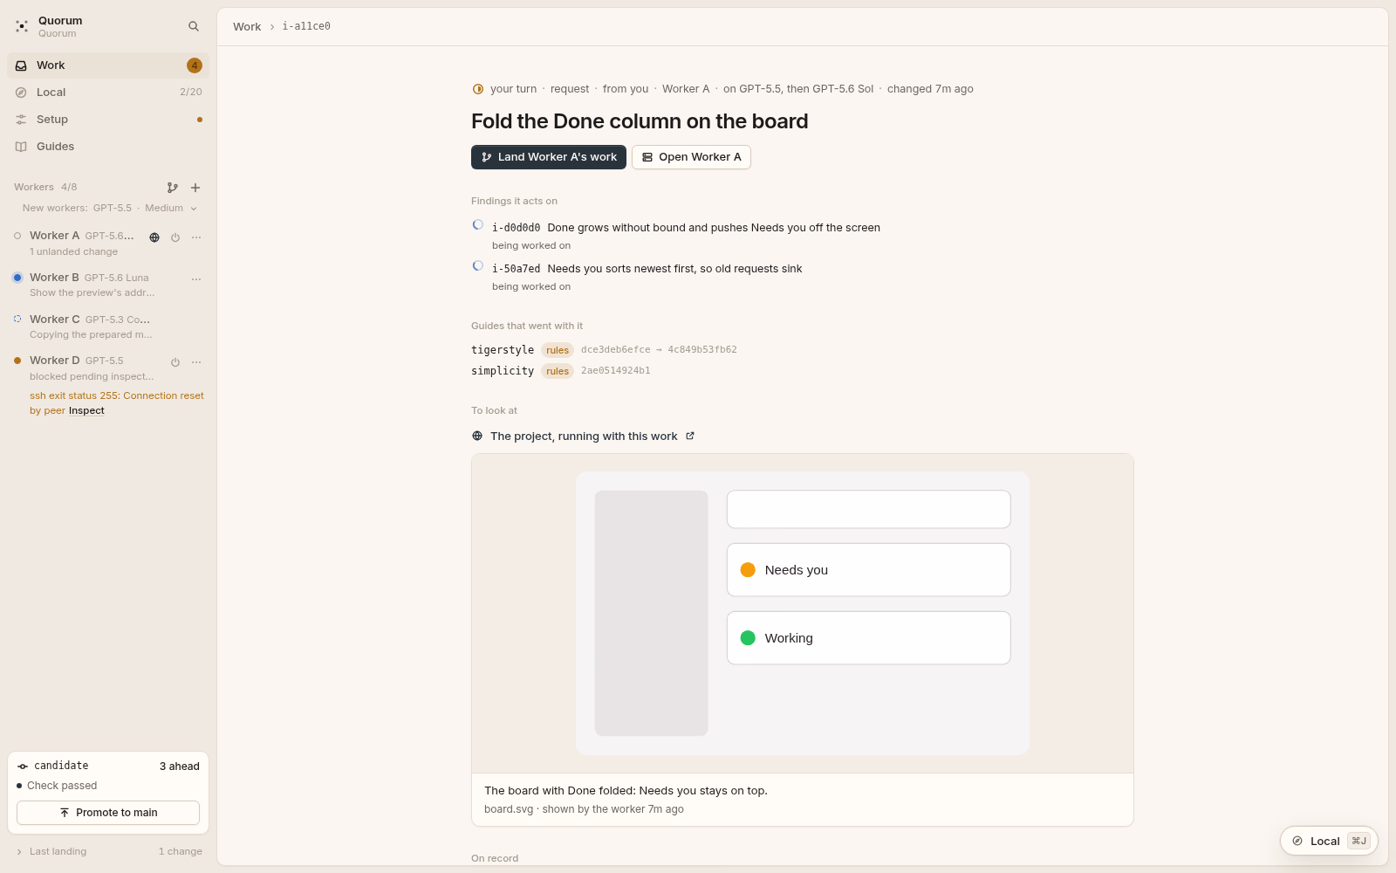Click the globe icon beside The project

[477, 436]
